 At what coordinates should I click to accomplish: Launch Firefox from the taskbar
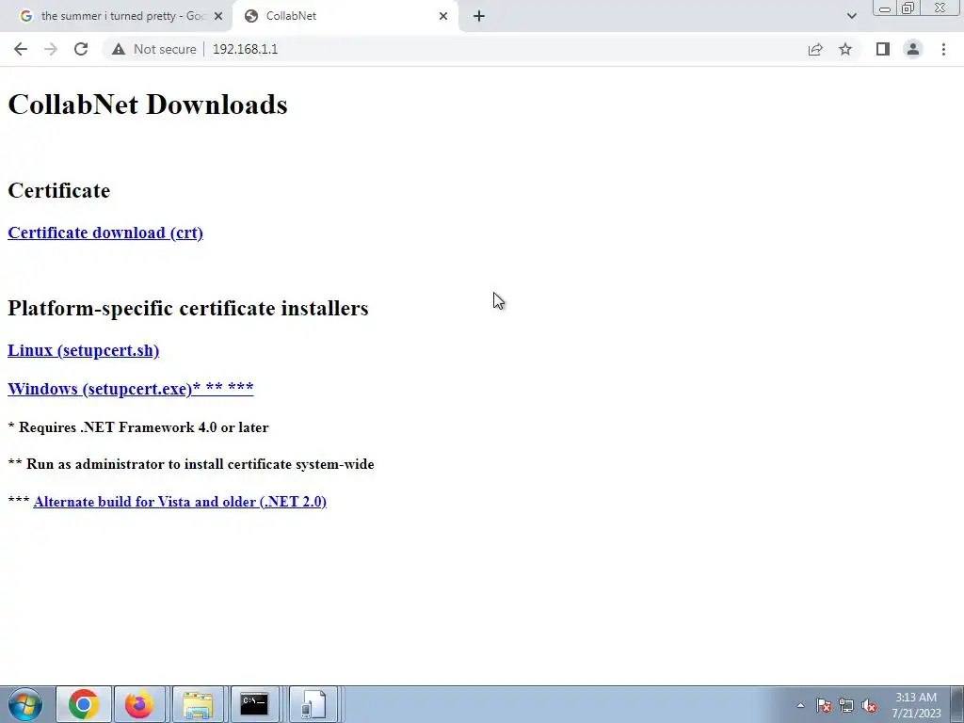(x=139, y=704)
